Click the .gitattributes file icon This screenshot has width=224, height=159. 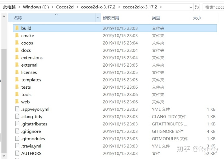coord(17,124)
